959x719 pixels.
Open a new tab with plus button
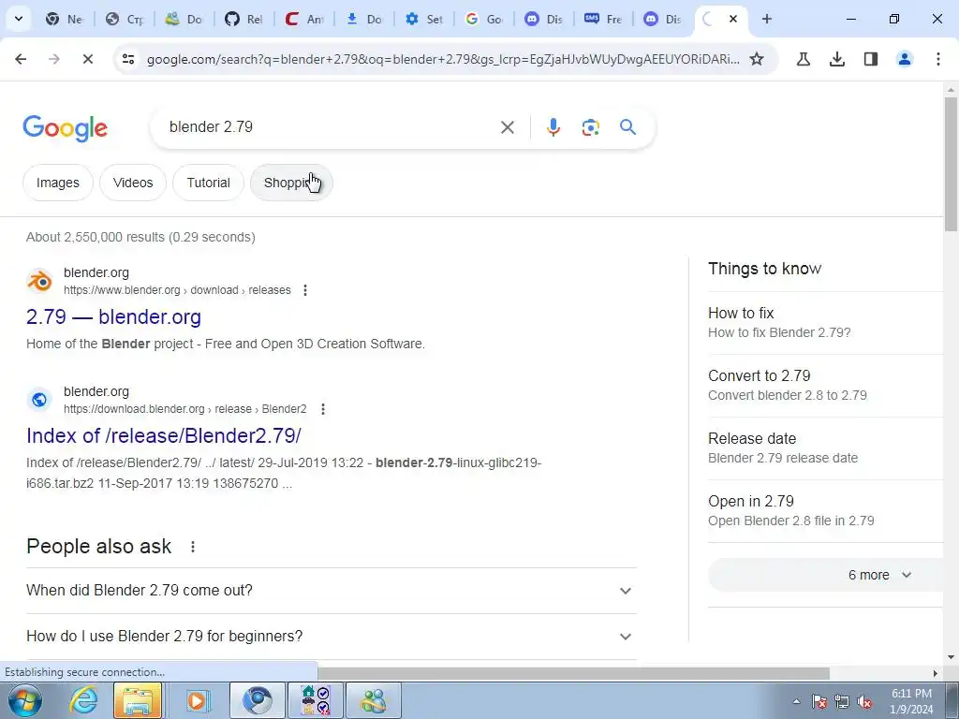point(766,19)
